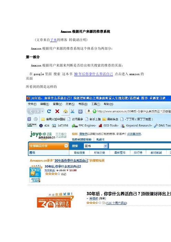Screen dimensions: 171x242
Task: Open the back-forward history dropdown arrow
Action: (x=42, y=111)
